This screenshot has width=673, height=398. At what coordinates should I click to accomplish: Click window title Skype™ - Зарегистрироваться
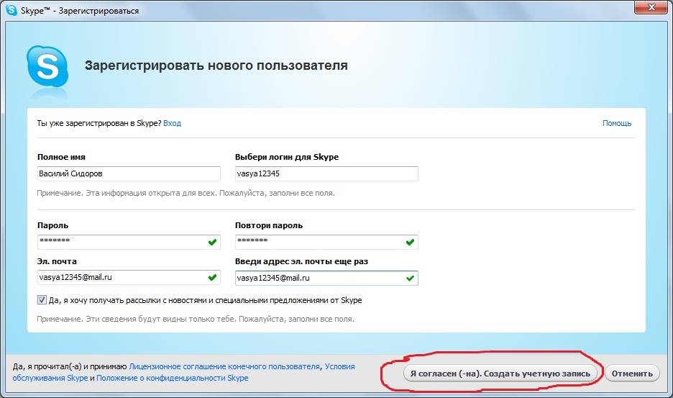pyautogui.click(x=80, y=11)
